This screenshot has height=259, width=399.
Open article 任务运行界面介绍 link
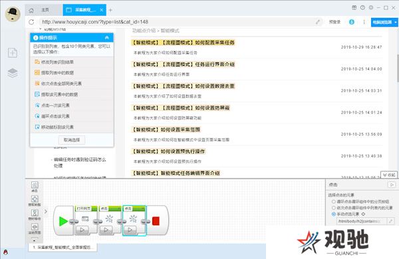(x=183, y=64)
